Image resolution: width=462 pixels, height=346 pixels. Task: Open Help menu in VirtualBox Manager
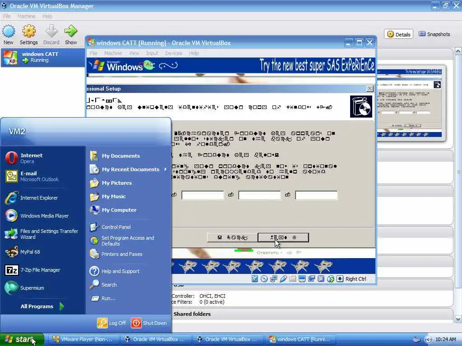tap(47, 16)
